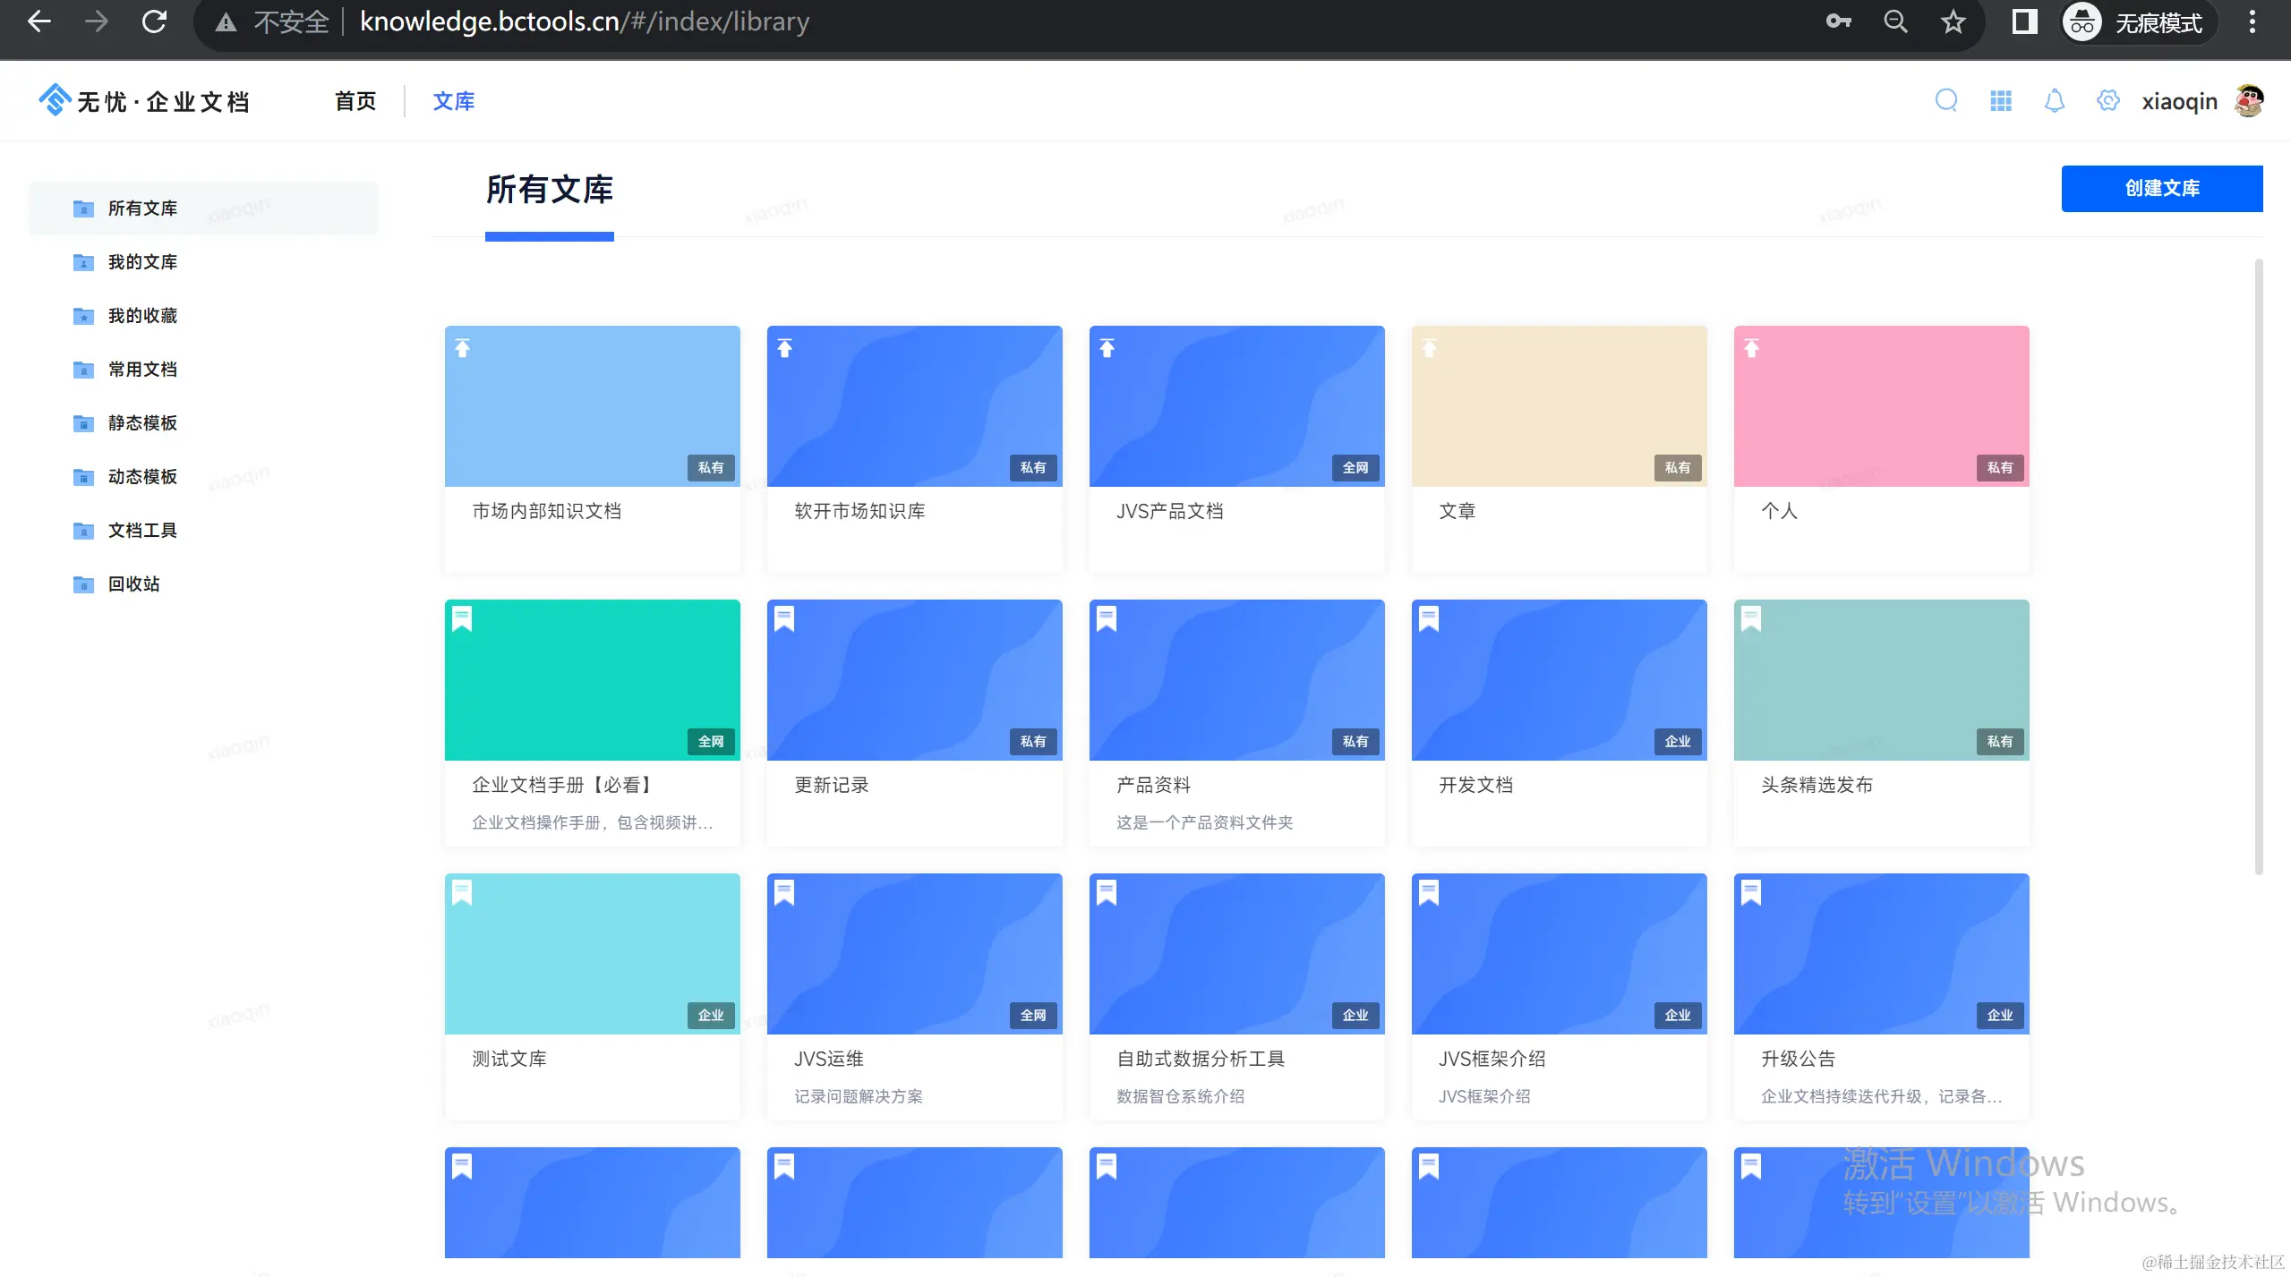This screenshot has width=2291, height=1277.
Task: Click 创建文库 button
Action: point(2161,188)
